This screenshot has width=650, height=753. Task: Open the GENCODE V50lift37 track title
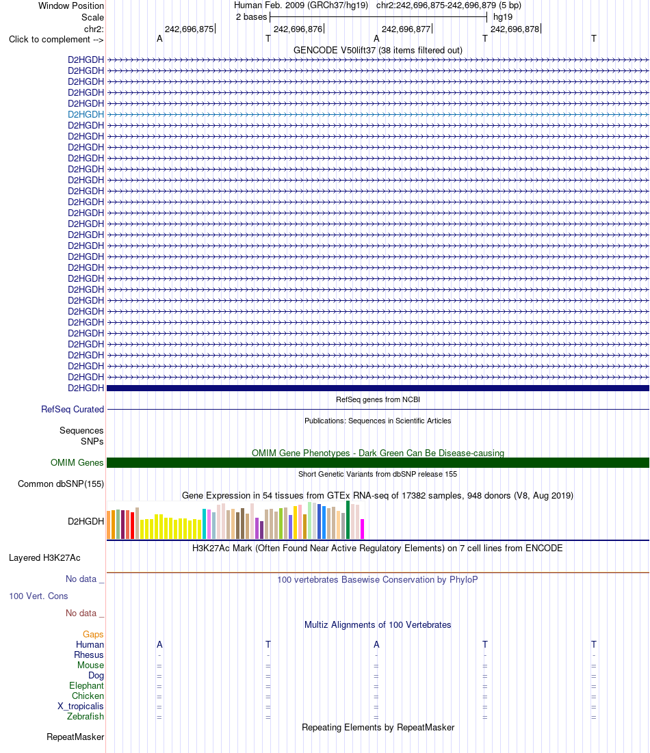click(x=378, y=50)
